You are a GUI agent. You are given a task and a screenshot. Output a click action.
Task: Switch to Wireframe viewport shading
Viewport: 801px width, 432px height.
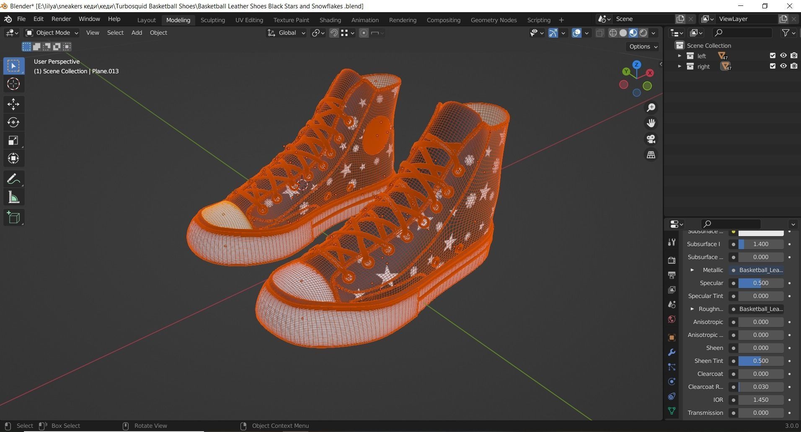[x=613, y=33]
